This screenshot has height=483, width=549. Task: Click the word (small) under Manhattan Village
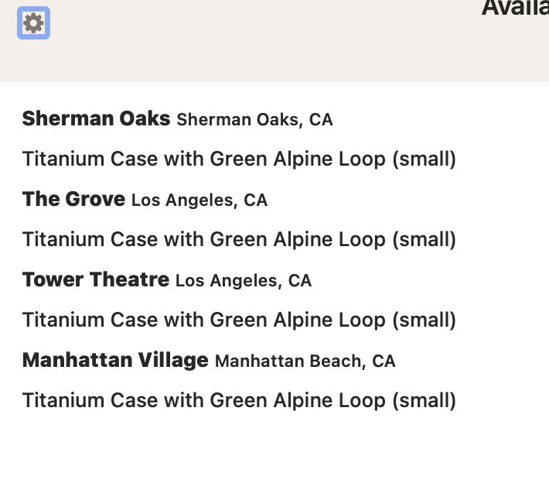pyautogui.click(x=424, y=401)
